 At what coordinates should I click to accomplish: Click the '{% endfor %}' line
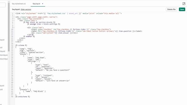click(x=29, y=36)
